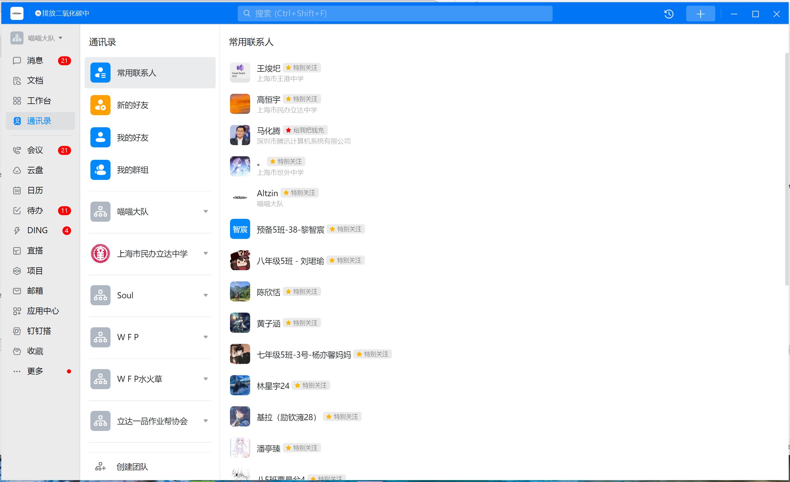This screenshot has width=790, height=482.
Task: Click 创建团队 create team
Action: (132, 467)
